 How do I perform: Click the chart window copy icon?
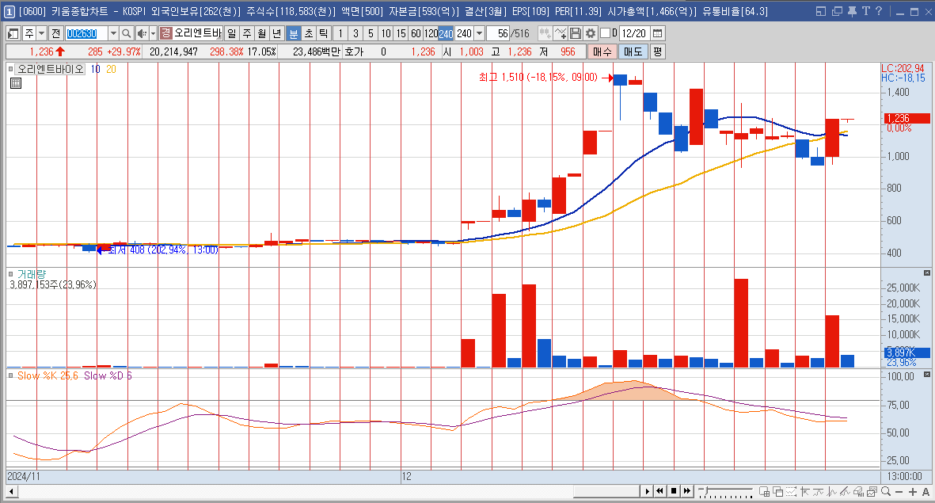coord(872,492)
